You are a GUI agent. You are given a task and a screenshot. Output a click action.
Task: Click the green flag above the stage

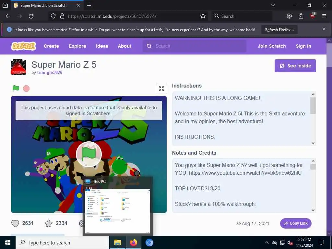pyautogui.click(x=16, y=88)
